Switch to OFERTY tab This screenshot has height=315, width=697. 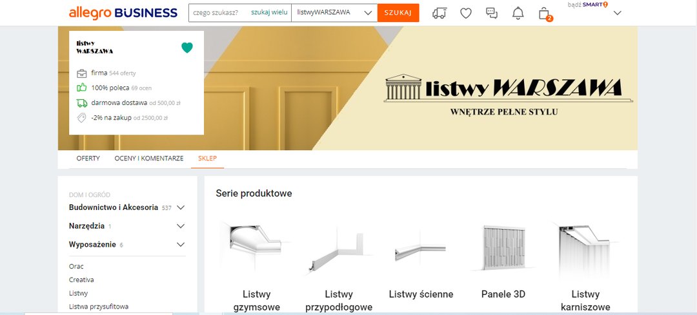[88, 158]
